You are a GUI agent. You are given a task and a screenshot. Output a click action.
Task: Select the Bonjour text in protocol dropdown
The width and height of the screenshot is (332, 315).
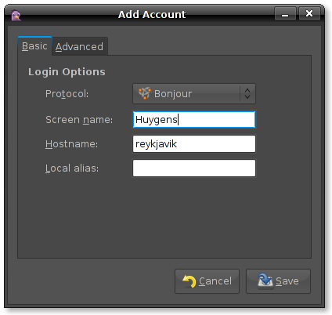(173, 94)
